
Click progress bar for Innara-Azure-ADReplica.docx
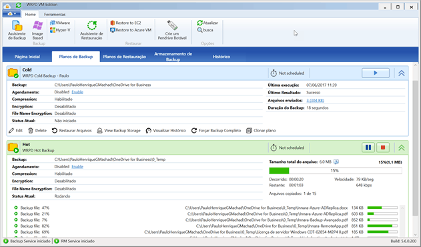pos(382,208)
